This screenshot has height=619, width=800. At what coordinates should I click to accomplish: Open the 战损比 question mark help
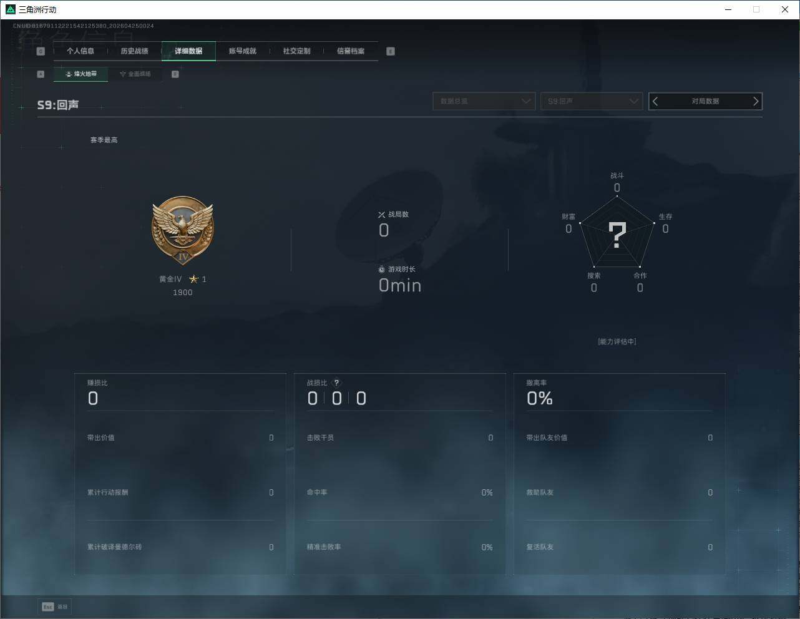337,383
